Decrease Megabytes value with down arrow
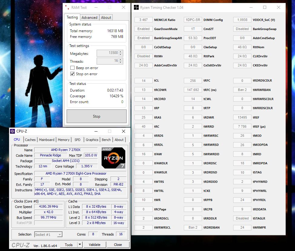Viewport: 295px width, 251px height. [x=121, y=55]
